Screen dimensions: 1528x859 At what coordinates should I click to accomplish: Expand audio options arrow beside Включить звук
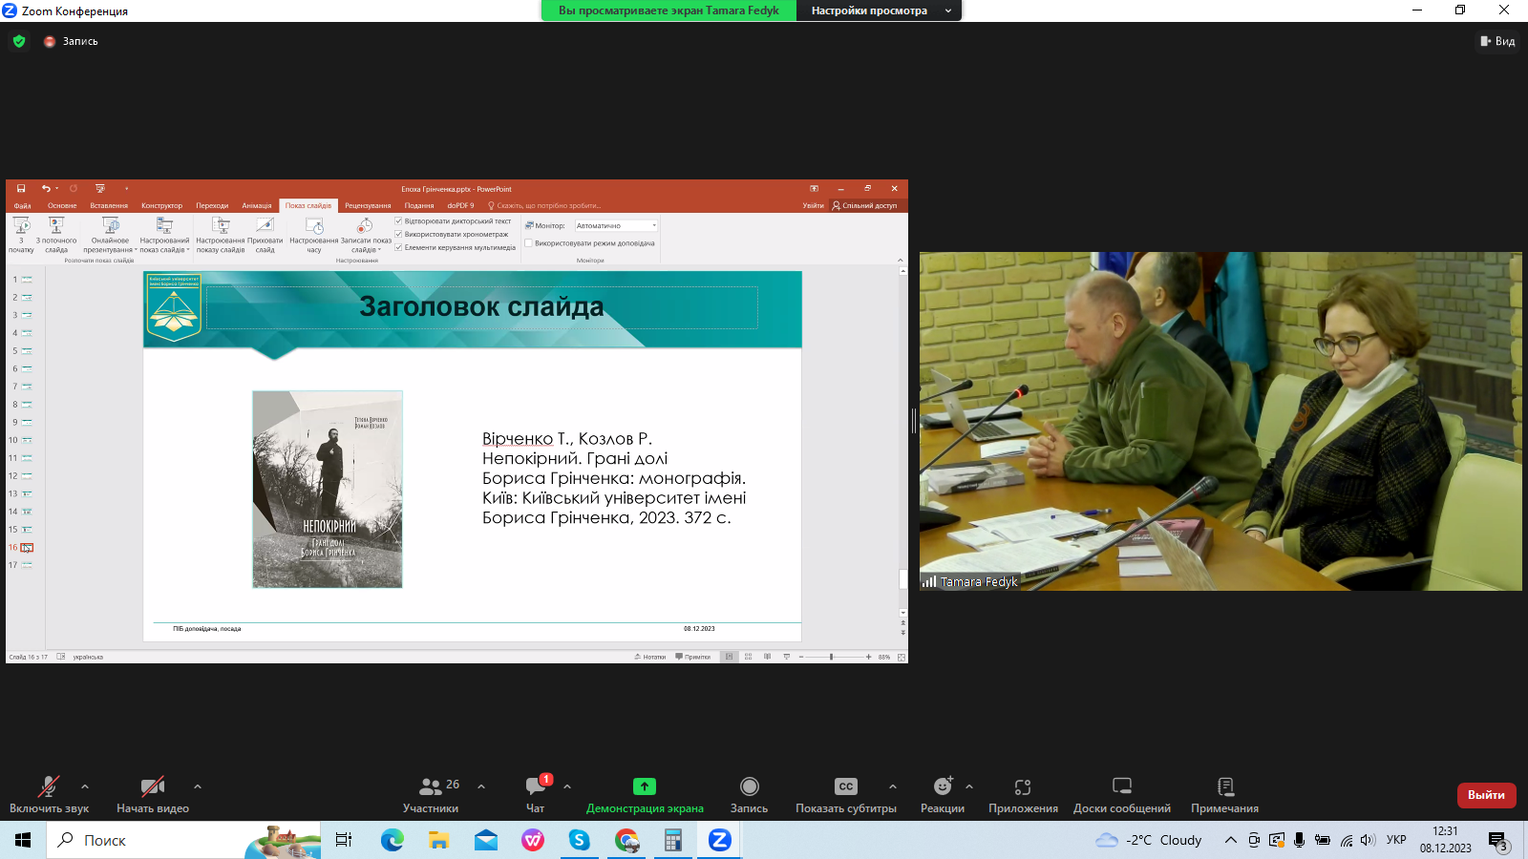tap(85, 786)
